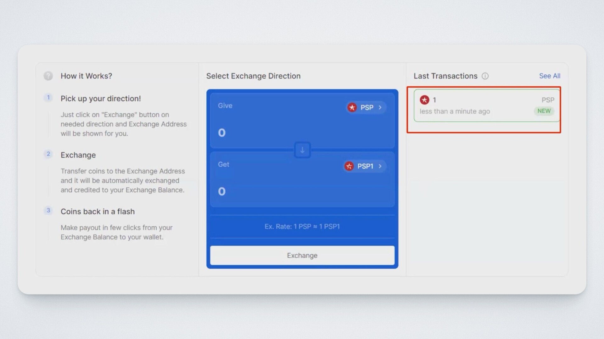Open the See All transactions link

(x=549, y=76)
